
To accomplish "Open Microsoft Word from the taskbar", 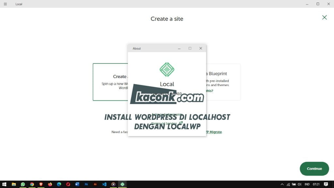I will 77,184.
